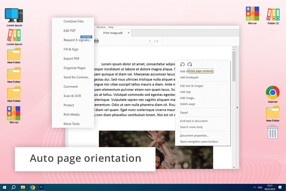
Task: Choose Organize Pages in the tools list
Action: tap(74, 68)
